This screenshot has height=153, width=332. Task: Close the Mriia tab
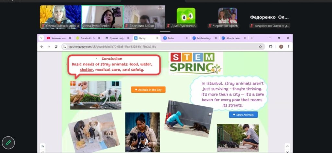(x=186, y=38)
